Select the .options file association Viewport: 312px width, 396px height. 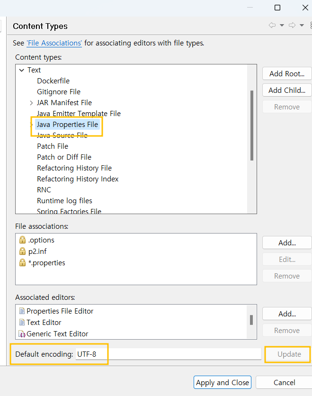pyautogui.click(x=41, y=240)
